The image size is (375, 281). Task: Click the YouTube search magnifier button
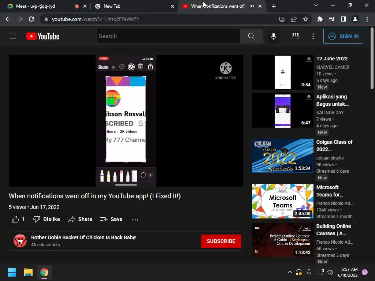click(251, 36)
